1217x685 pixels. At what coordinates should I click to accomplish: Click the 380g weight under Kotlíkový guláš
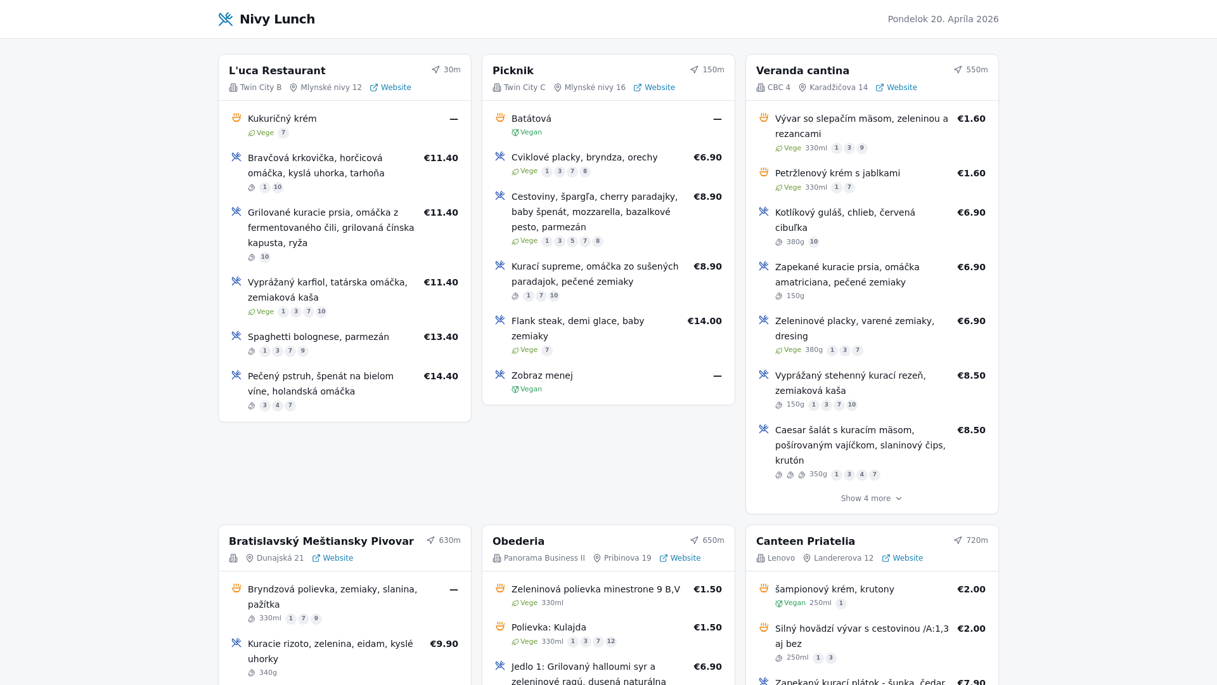[x=795, y=242]
